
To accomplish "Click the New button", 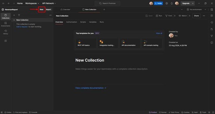I will (x=41, y=10).
